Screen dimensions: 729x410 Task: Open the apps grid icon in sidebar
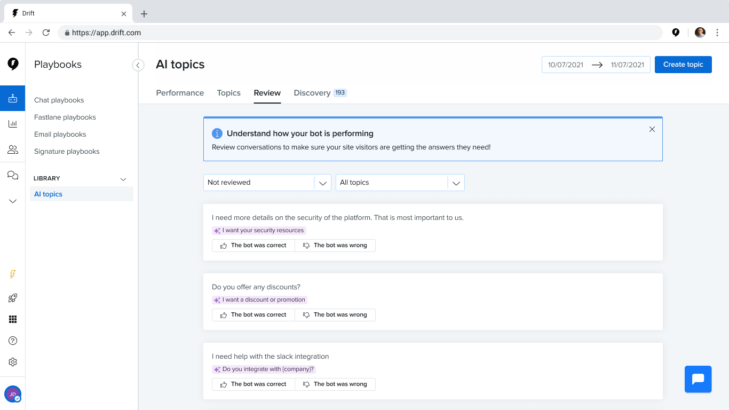point(13,319)
